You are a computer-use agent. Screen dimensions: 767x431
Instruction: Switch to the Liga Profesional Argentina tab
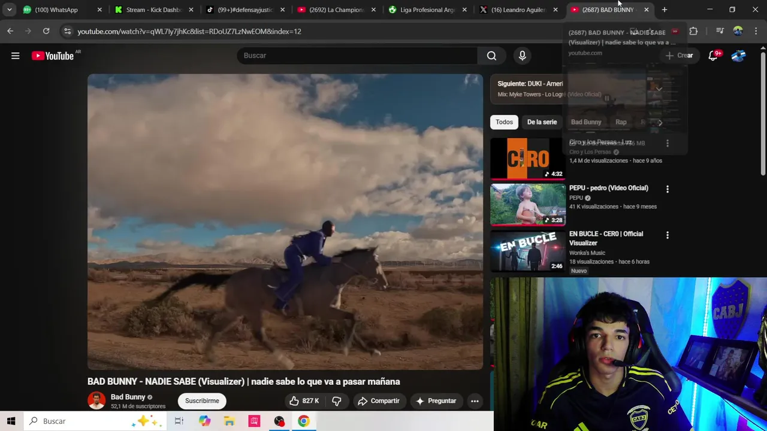pos(427,10)
